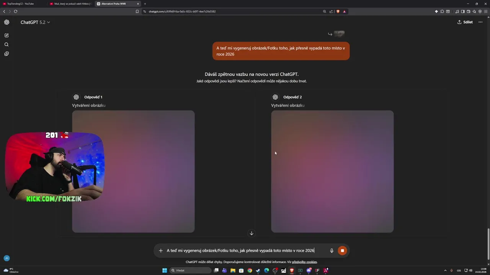Open Brave Shields lion icon
Screen dimensions: 490x275
click(338, 11)
